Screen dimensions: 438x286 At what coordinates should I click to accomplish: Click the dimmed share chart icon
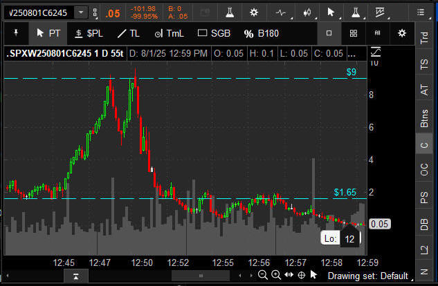(205, 12)
